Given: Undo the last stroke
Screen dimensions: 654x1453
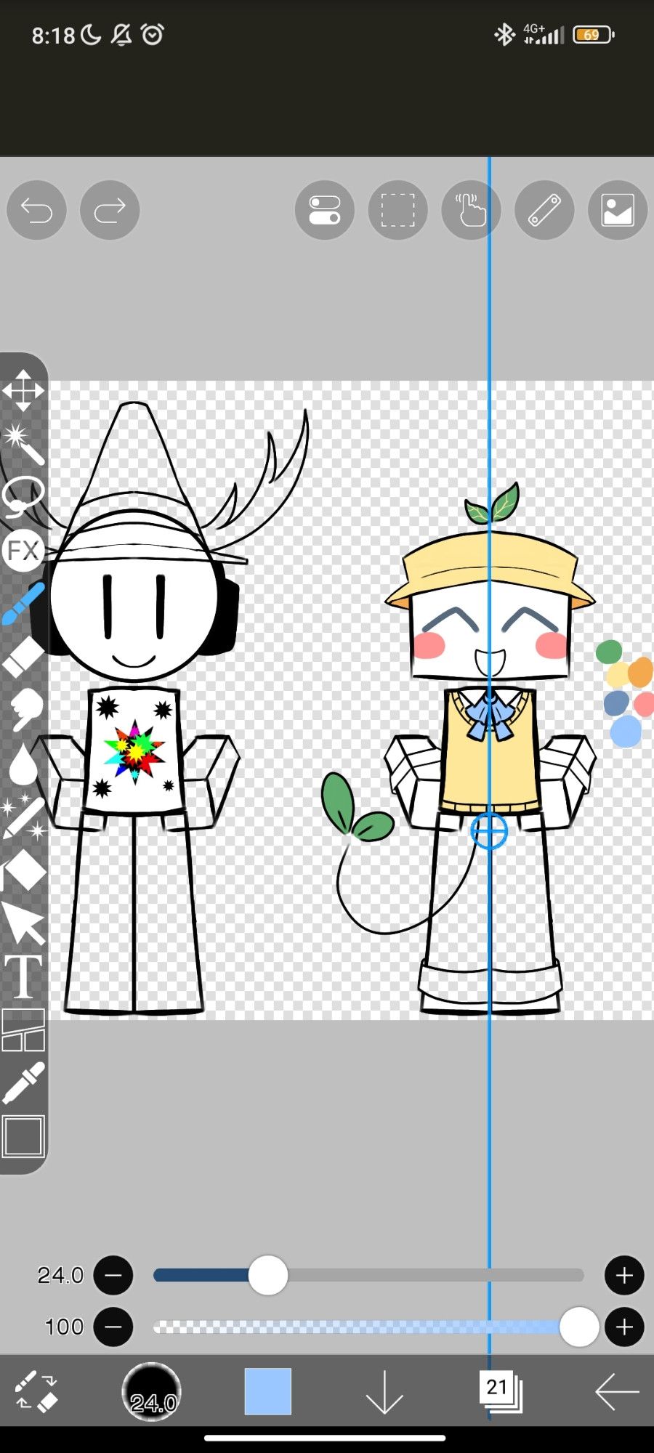Looking at the screenshot, I should [x=36, y=211].
